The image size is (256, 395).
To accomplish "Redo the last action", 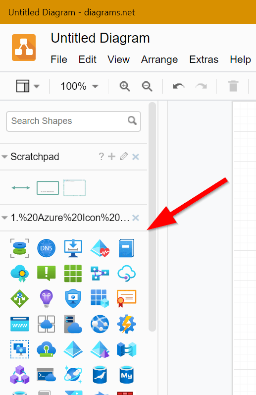I will click(x=201, y=86).
